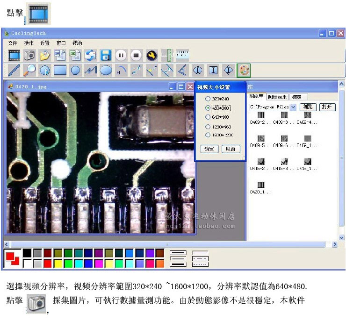Select the magnifier zoom tool
The height and width of the screenshot is (321, 346).
[x=29, y=71]
